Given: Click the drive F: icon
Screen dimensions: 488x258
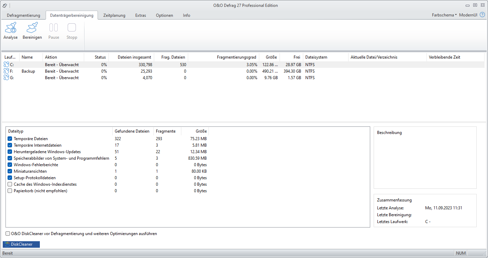Looking at the screenshot, I should [x=6, y=71].
